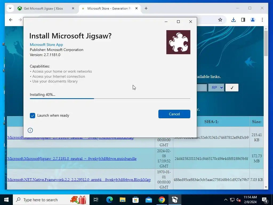Open the Chrome three-dot menu
Image resolution: width=273 pixels, height=205 pixels.
click(x=262, y=20)
